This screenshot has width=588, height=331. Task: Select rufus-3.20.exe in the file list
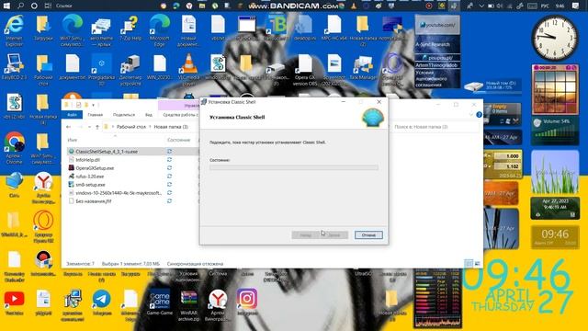tap(90, 177)
